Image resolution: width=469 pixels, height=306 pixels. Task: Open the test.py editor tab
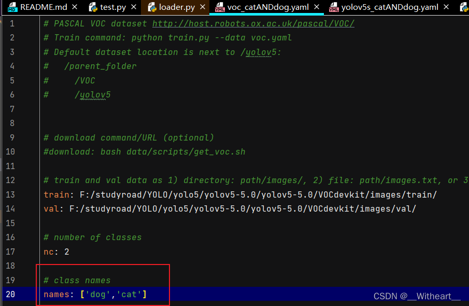coord(113,7)
